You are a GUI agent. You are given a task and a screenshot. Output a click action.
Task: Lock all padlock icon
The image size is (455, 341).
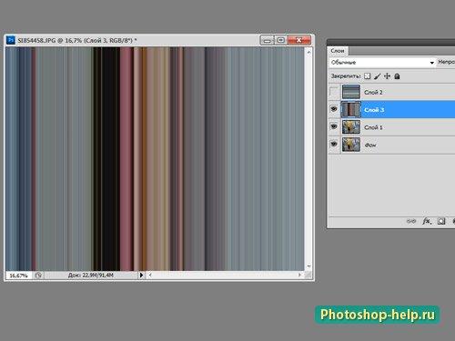click(397, 76)
